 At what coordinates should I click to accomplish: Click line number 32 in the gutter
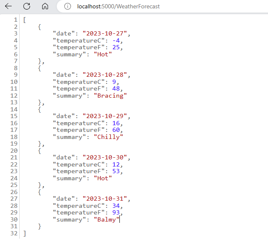(x=14, y=233)
